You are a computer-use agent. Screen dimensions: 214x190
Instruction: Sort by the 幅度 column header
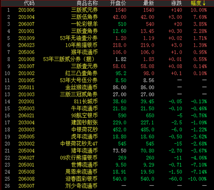(198, 3)
